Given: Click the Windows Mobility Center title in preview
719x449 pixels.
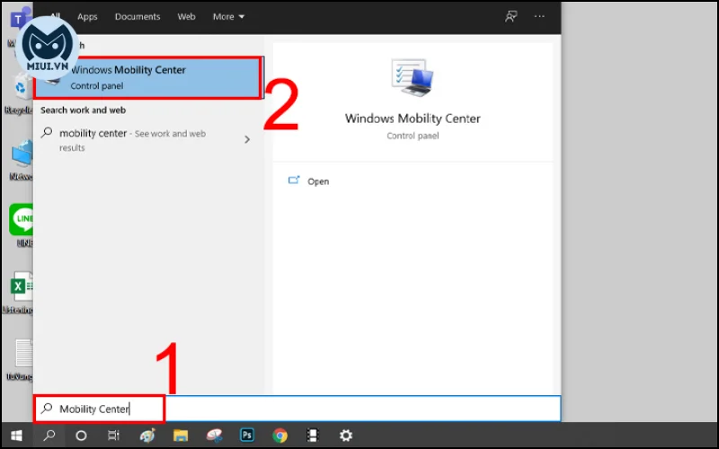Looking at the screenshot, I should pos(413,119).
